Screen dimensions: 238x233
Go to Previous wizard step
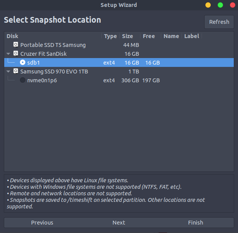(42, 223)
